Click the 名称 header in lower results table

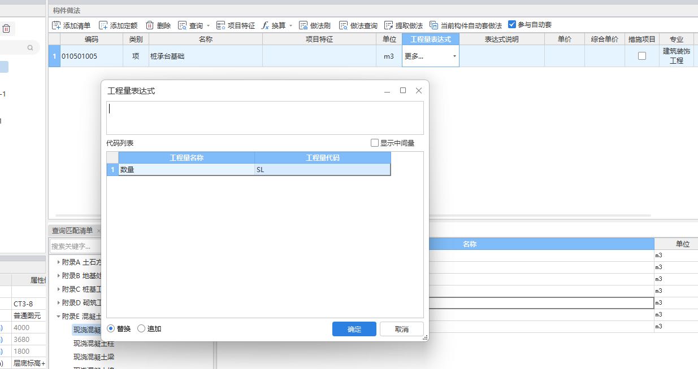point(470,244)
